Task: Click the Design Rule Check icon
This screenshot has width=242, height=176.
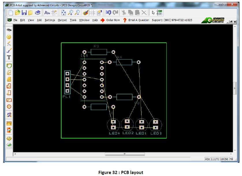Action: [9, 130]
